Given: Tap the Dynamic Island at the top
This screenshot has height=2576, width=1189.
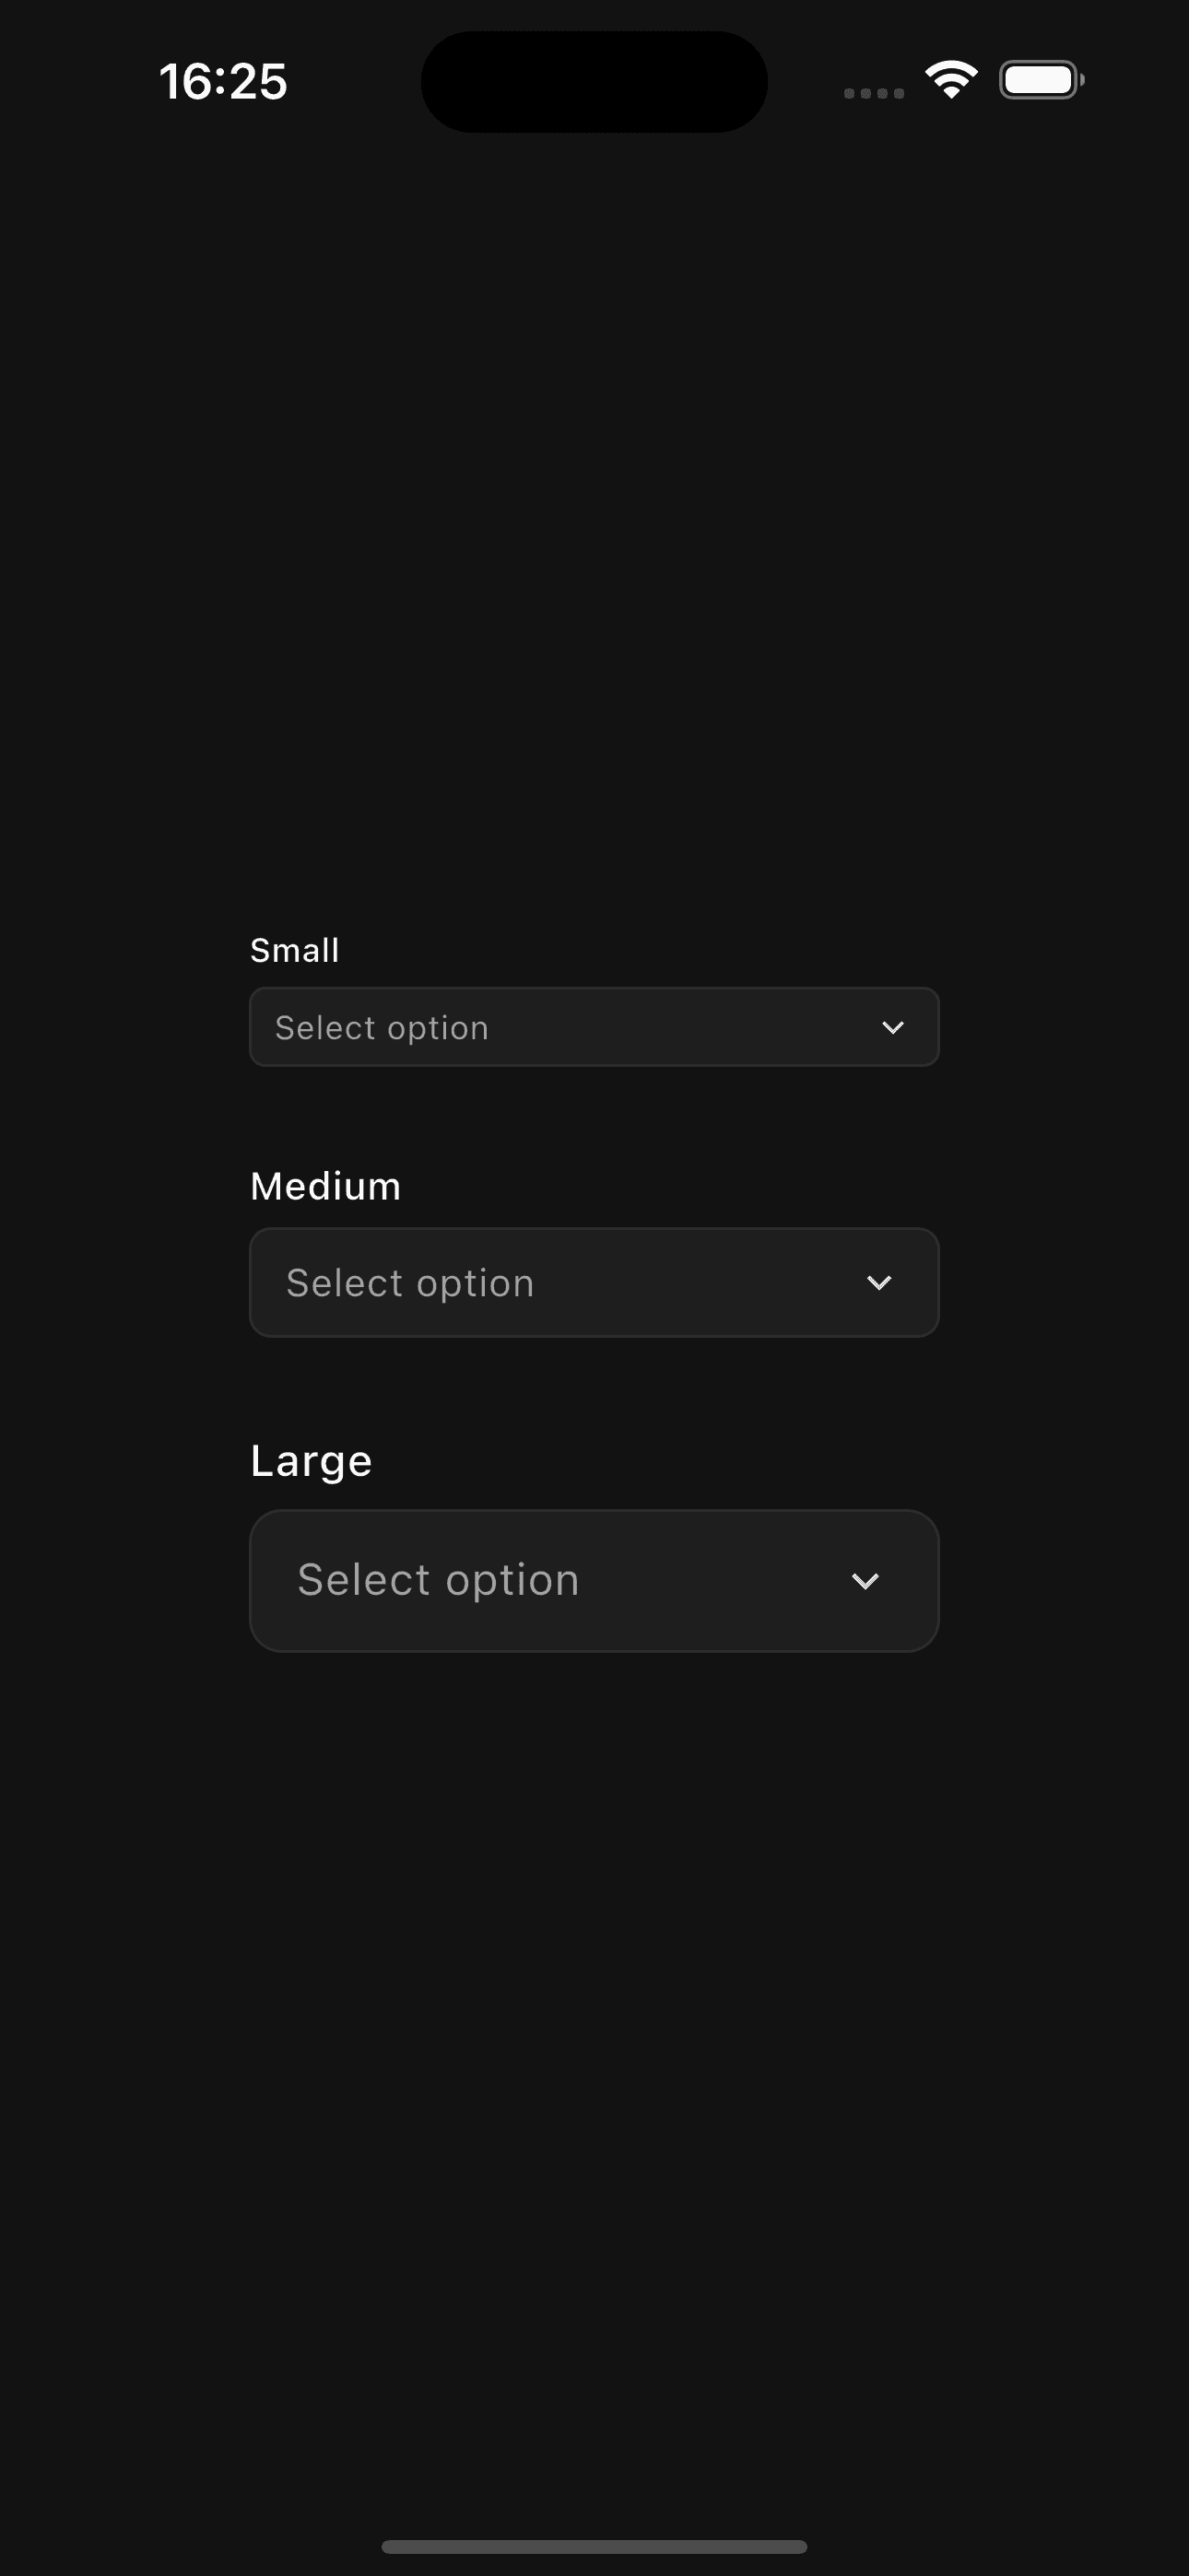Looking at the screenshot, I should pos(594,80).
